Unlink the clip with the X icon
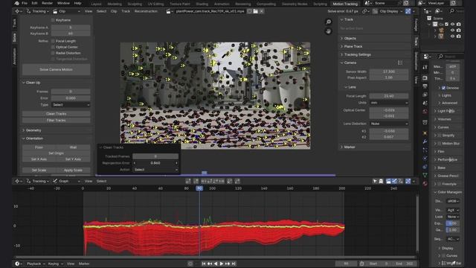 [x=261, y=11]
